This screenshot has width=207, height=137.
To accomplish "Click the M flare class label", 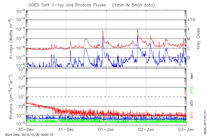I will pos(189,39).
